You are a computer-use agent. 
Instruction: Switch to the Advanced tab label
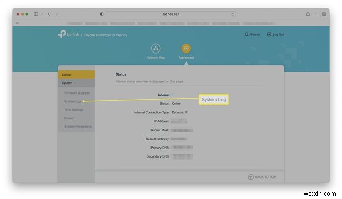click(186, 58)
